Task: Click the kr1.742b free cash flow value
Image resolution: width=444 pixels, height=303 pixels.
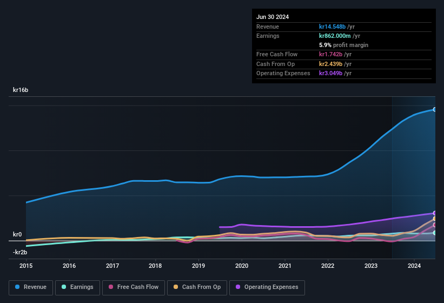Action: click(x=330, y=54)
